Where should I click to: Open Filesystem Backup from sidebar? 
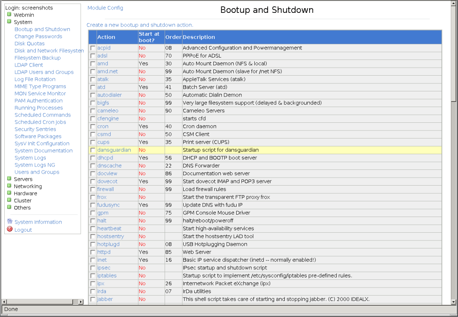point(38,58)
